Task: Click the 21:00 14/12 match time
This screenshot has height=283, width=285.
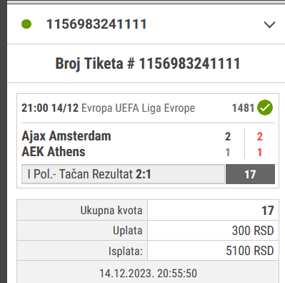Action: point(50,108)
